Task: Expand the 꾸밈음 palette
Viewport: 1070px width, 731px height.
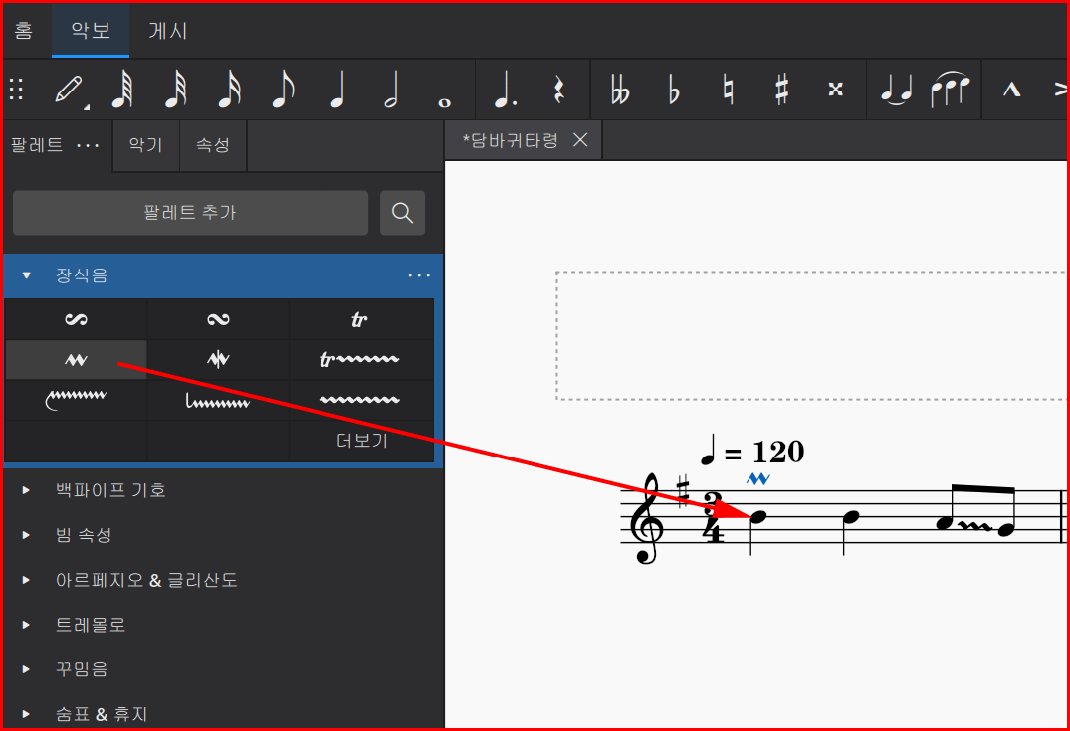Action: (27, 669)
